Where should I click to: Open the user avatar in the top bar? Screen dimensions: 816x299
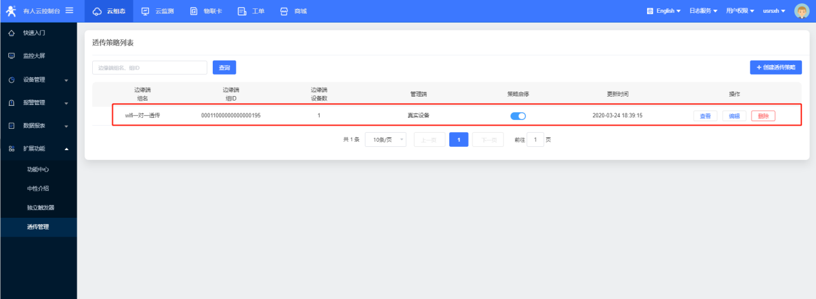point(802,11)
